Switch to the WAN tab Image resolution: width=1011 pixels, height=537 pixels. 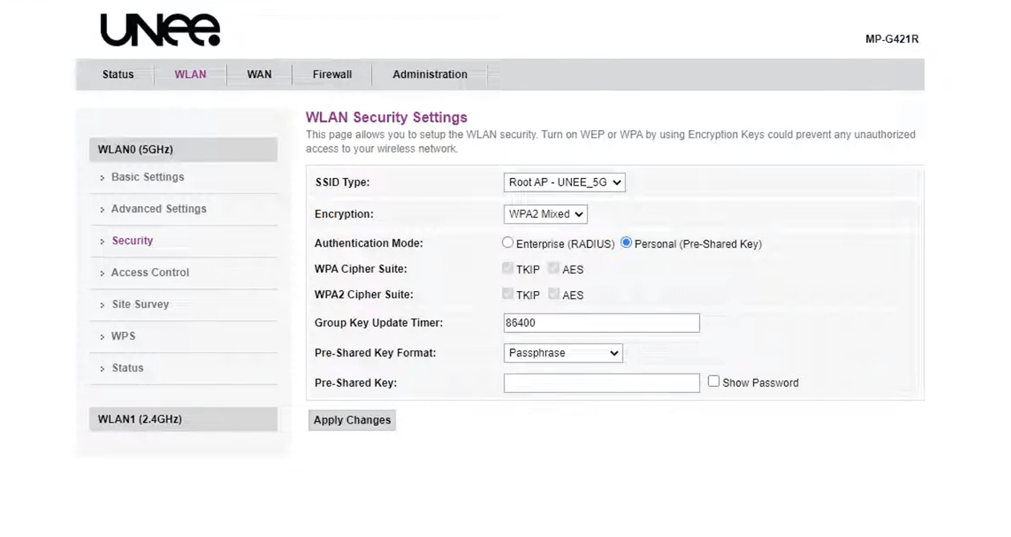pos(259,74)
